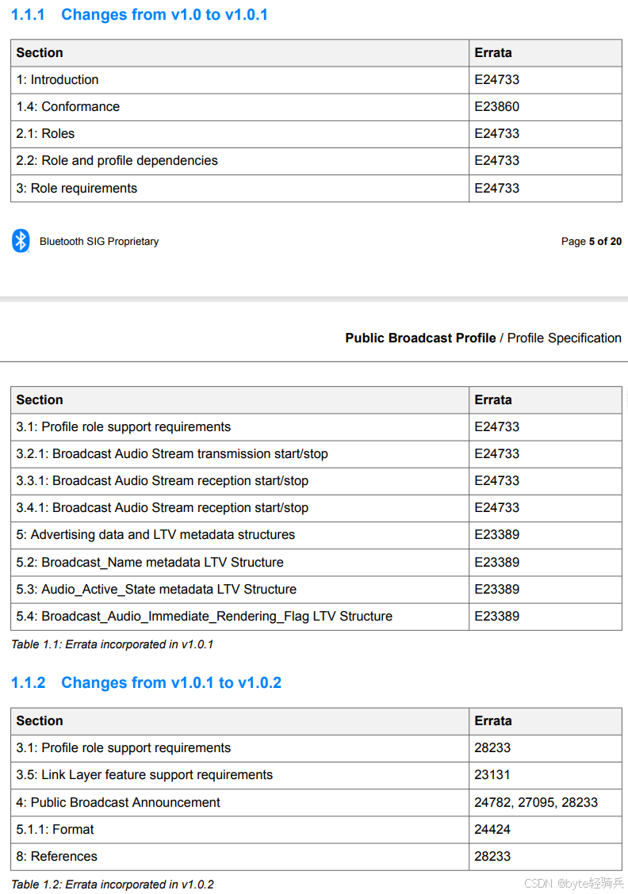628x894 pixels.
Task: Click the '1: Introduction' table row
Action: (x=316, y=80)
